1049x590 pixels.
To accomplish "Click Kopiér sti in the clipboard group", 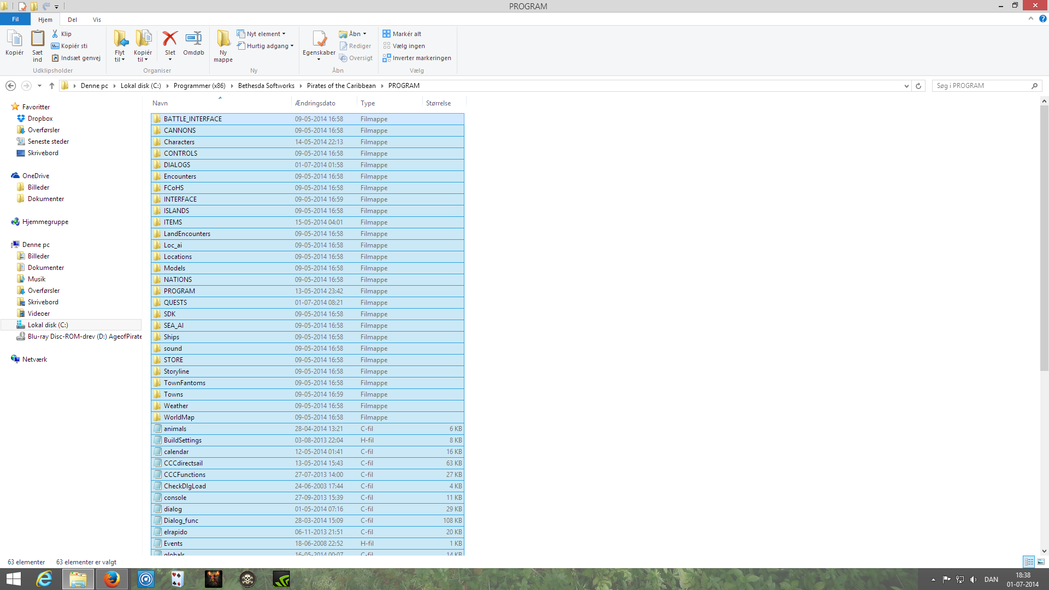I will (69, 46).
